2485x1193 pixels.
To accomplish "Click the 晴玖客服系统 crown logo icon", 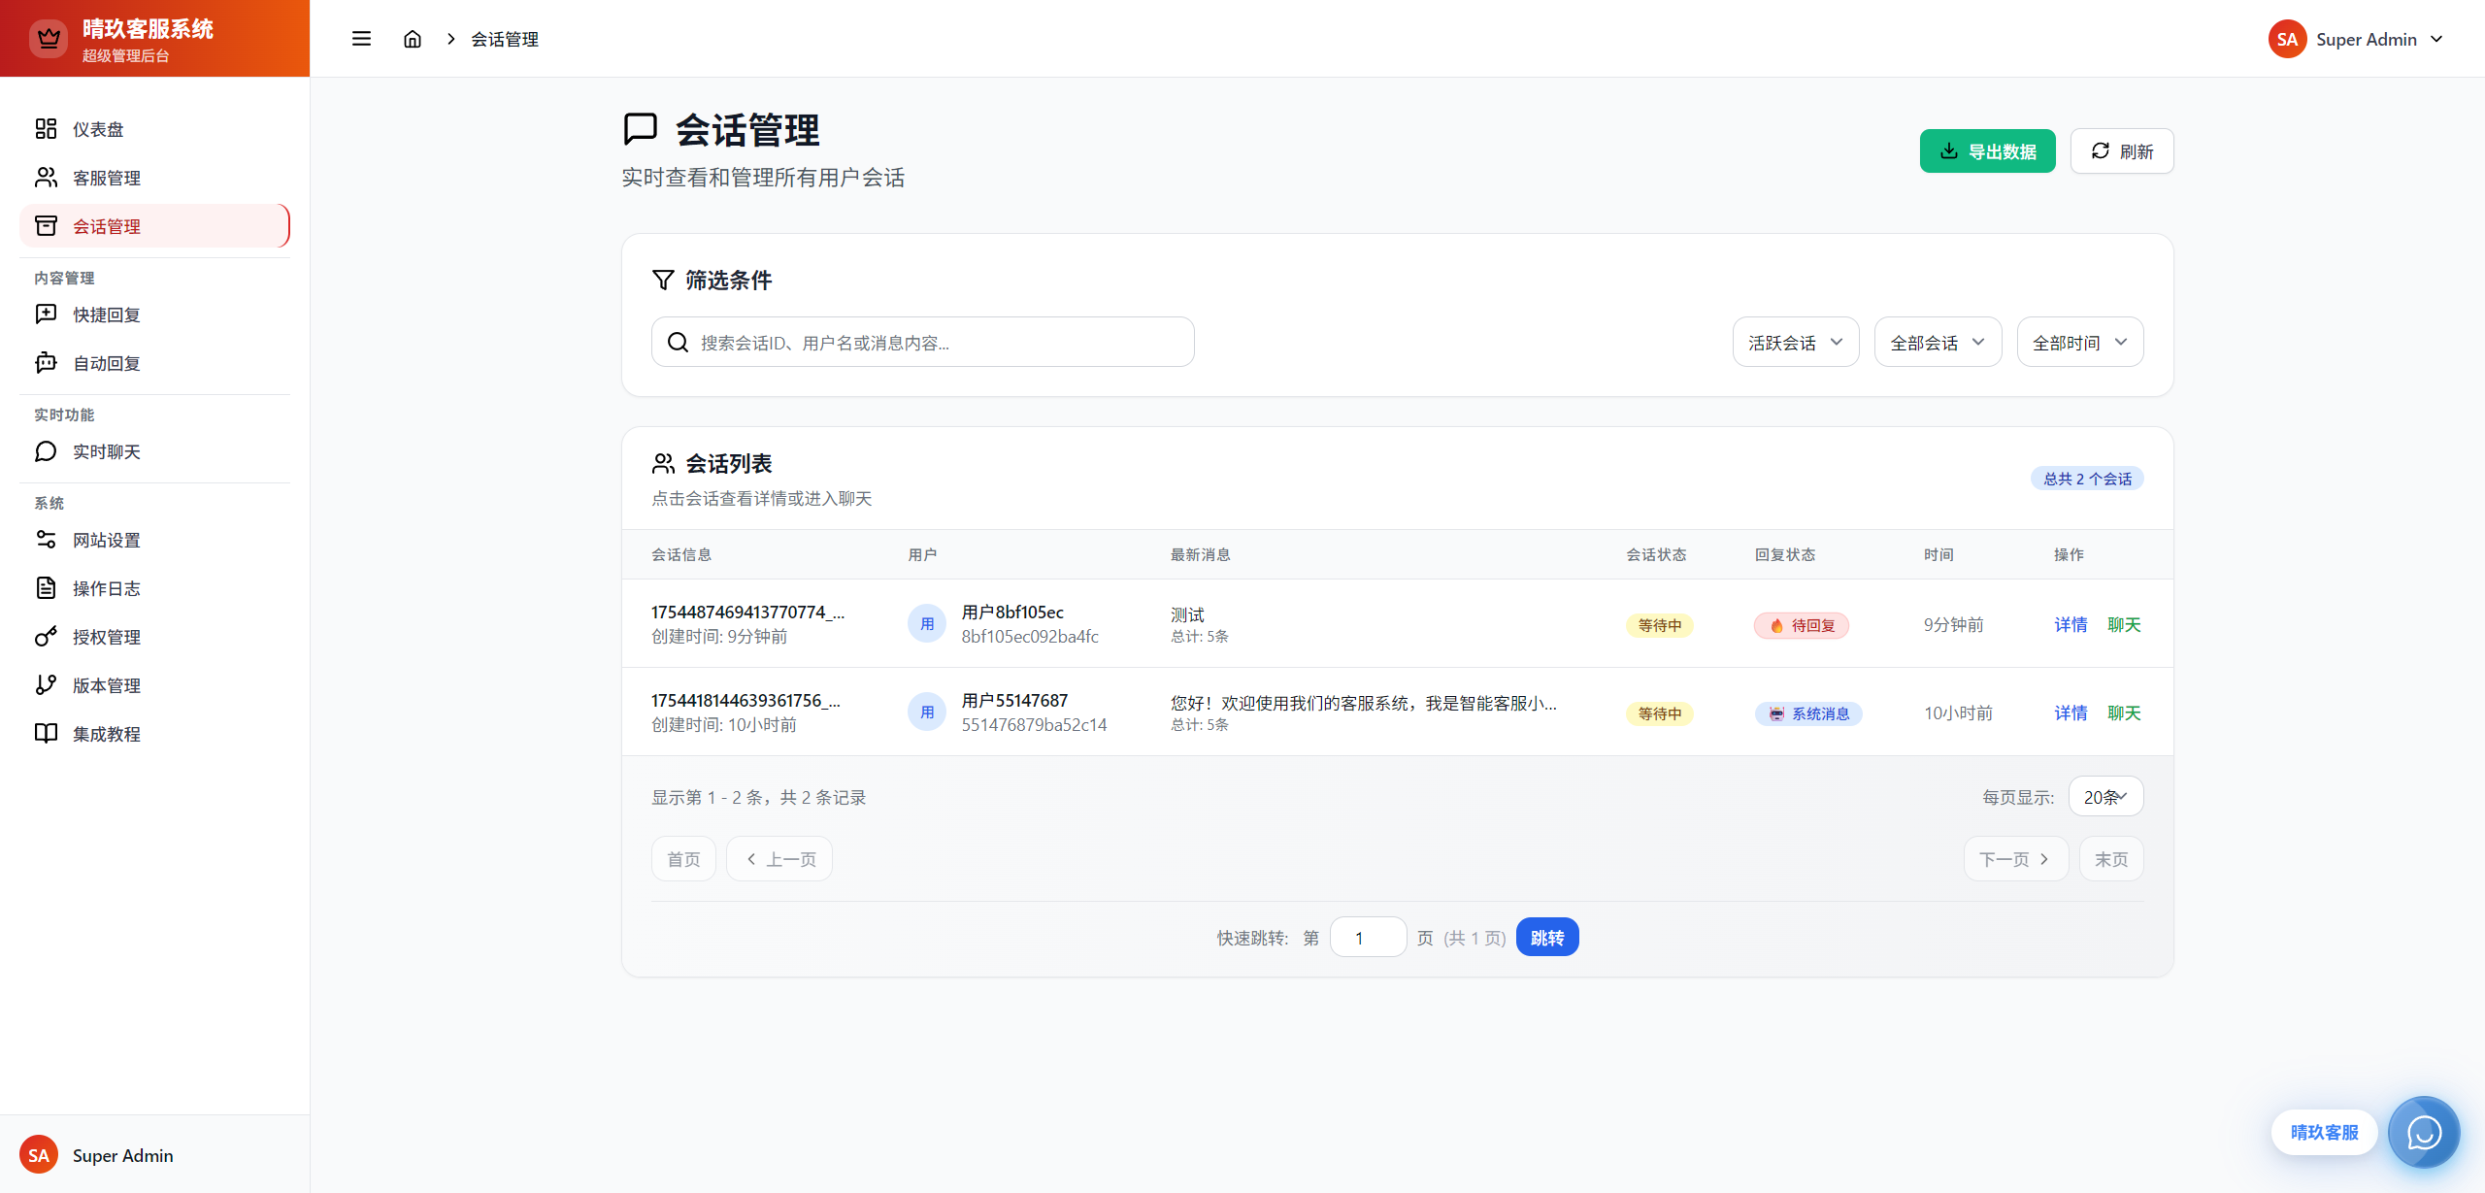I will point(49,39).
